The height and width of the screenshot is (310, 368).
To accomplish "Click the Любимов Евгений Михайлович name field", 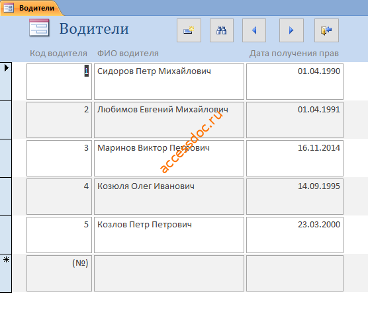I will coord(169,120).
